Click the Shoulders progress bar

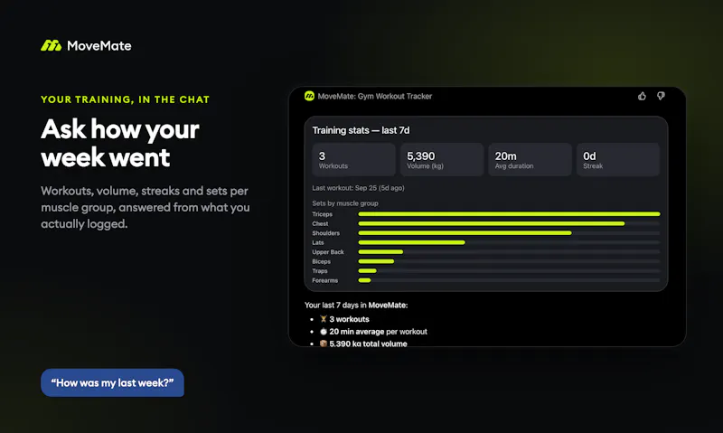click(x=509, y=233)
